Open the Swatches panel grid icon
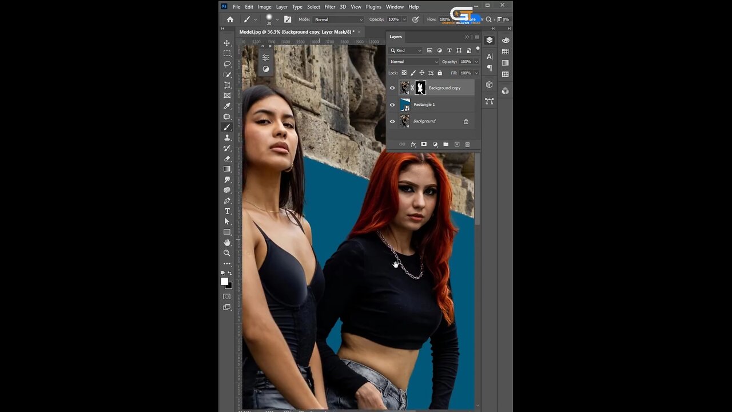 (506, 51)
